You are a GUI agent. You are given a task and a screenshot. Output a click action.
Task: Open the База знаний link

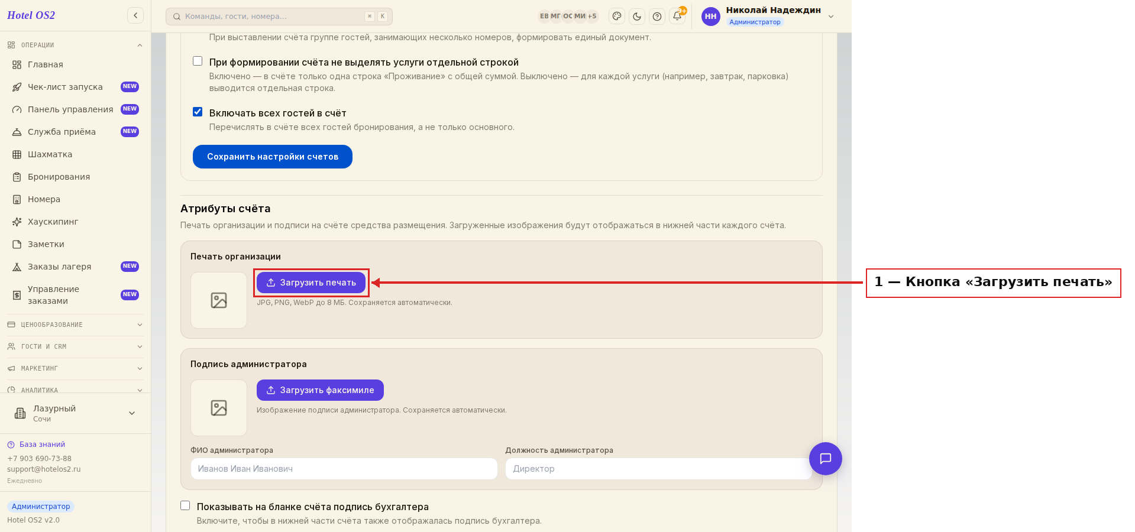pos(36,445)
